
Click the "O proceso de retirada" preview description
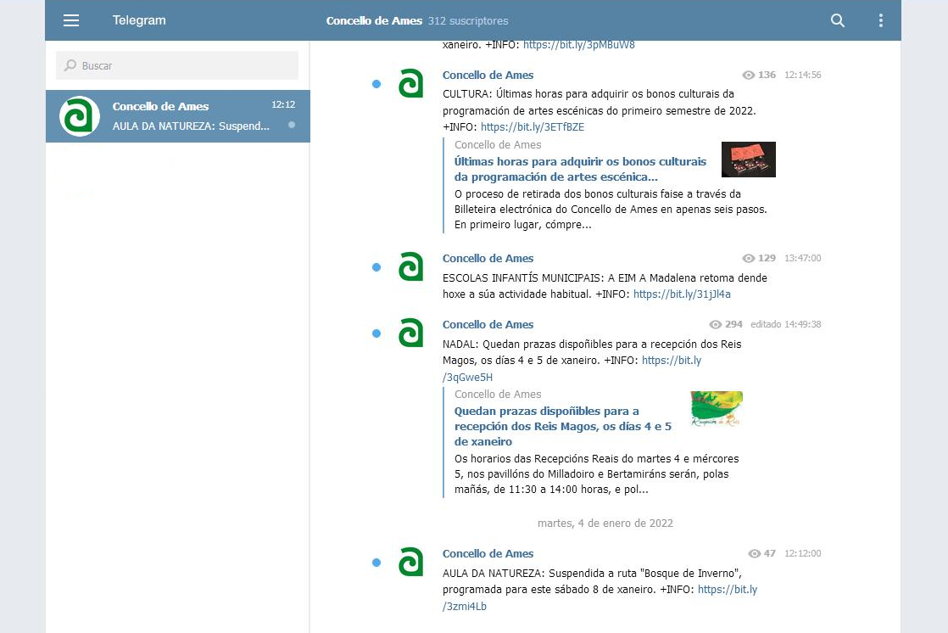point(611,210)
